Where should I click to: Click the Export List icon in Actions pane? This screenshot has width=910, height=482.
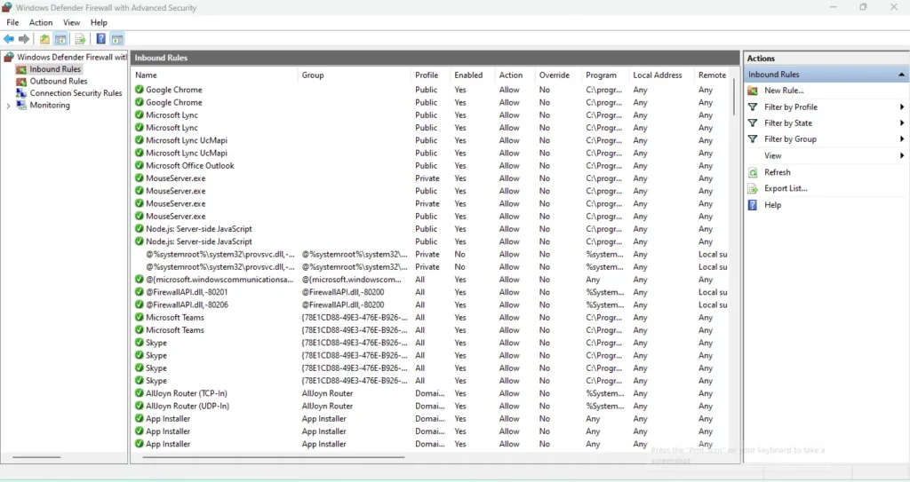coord(753,188)
